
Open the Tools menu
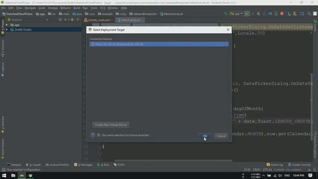(94, 8)
